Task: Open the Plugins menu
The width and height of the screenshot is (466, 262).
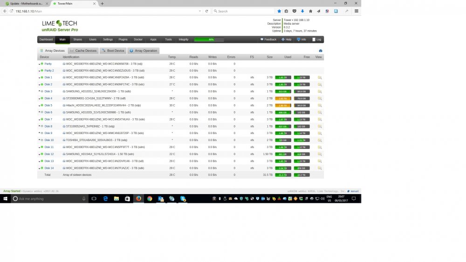Action: point(123,40)
